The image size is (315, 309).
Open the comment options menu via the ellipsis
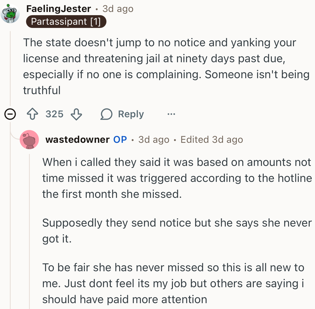[x=171, y=114]
